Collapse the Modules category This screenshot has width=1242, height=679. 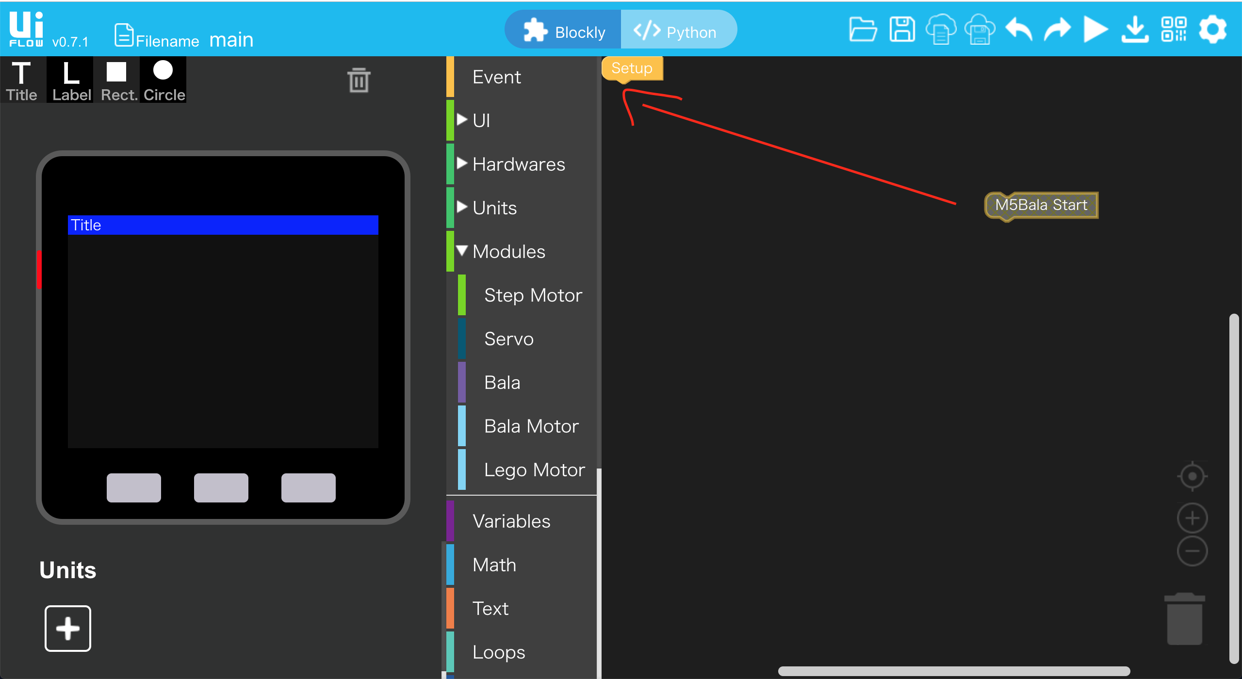508,251
